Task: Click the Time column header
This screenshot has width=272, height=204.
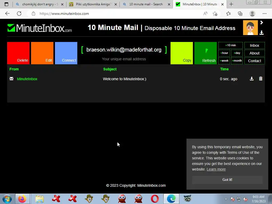Action: coord(224,69)
